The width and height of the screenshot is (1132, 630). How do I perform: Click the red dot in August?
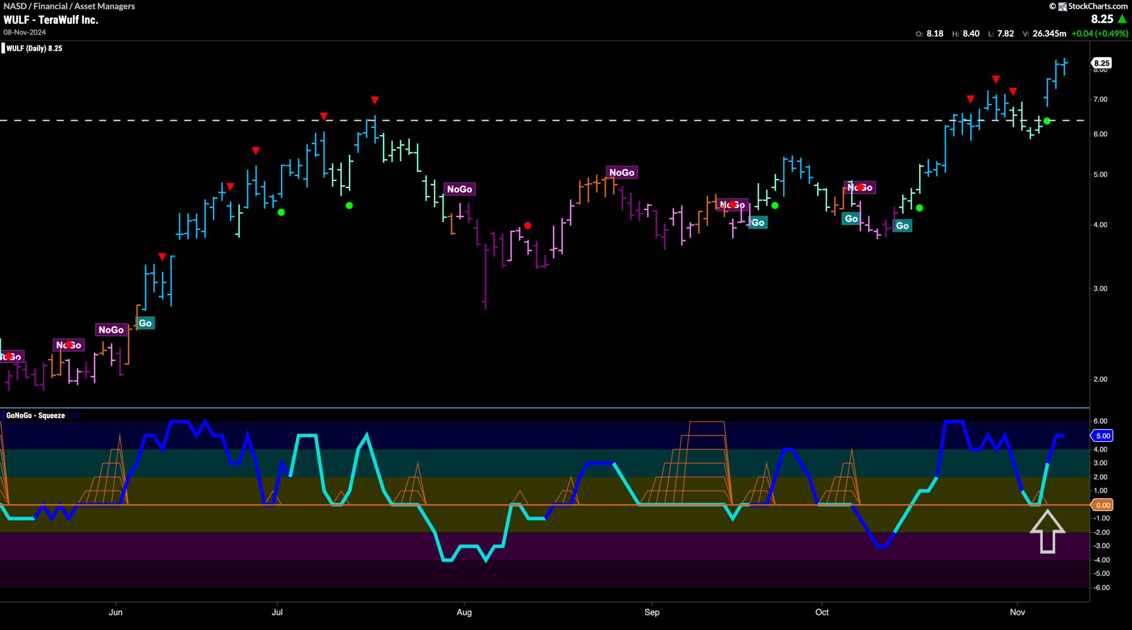[528, 226]
